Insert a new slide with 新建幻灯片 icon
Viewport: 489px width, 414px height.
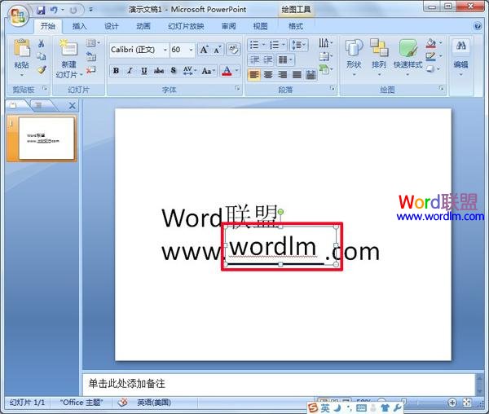[x=68, y=49]
